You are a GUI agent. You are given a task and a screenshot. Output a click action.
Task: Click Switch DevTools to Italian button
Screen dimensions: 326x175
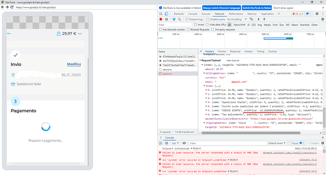[257, 8]
